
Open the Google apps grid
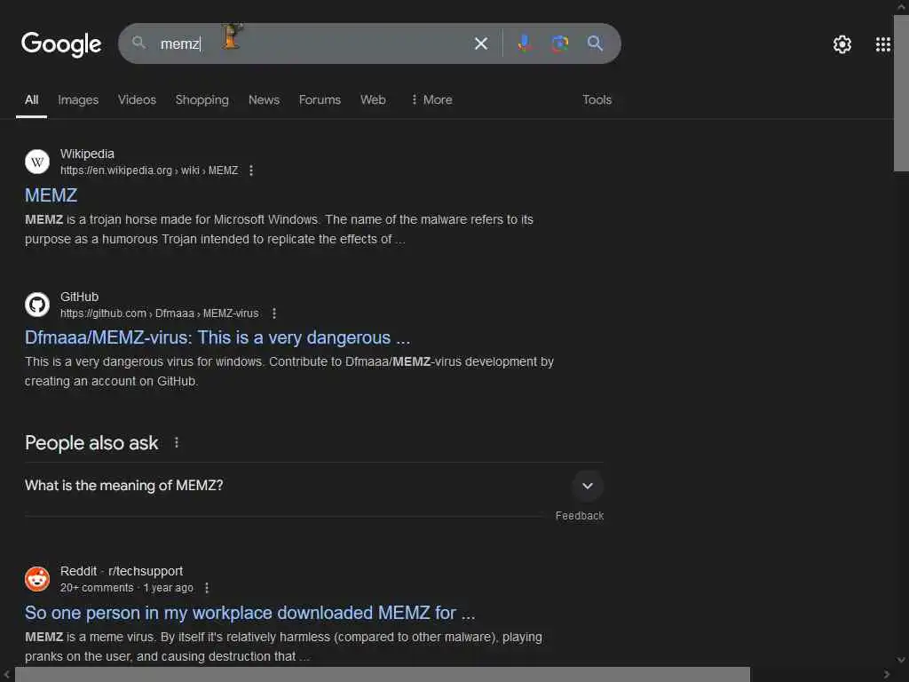click(x=882, y=44)
